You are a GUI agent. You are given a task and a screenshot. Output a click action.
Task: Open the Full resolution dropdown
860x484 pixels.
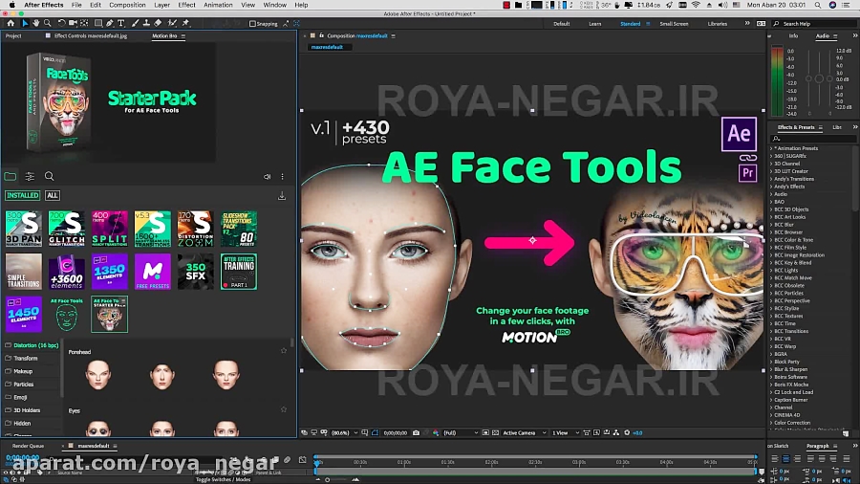point(461,433)
